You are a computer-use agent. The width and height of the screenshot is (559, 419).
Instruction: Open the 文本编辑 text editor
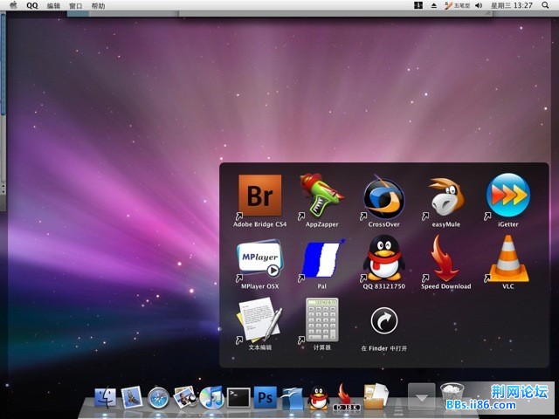(x=259, y=320)
